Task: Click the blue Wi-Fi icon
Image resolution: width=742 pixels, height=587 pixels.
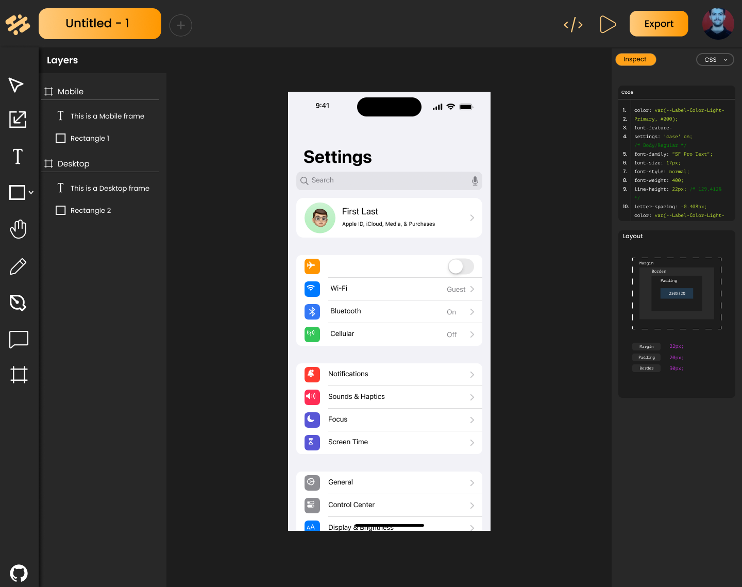Action: 312,289
